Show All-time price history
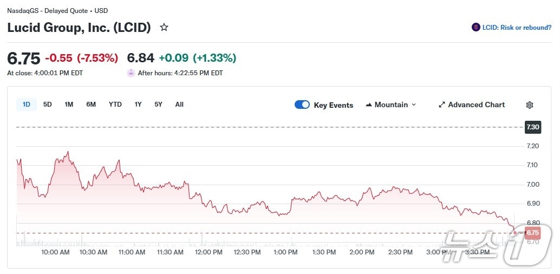Screen dimensions: 560x274 pos(179,105)
